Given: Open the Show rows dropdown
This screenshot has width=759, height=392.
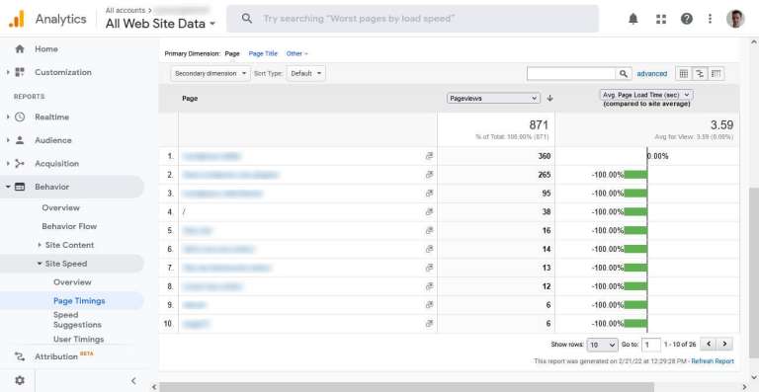Looking at the screenshot, I should 602,345.
